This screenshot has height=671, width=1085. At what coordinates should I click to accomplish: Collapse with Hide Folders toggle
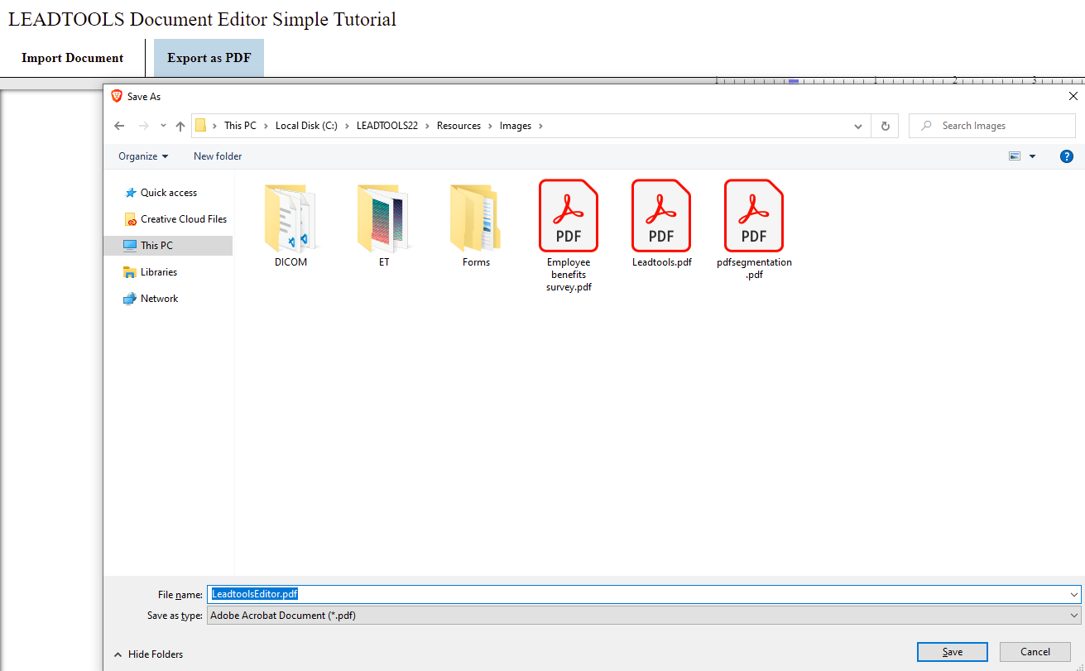(148, 654)
